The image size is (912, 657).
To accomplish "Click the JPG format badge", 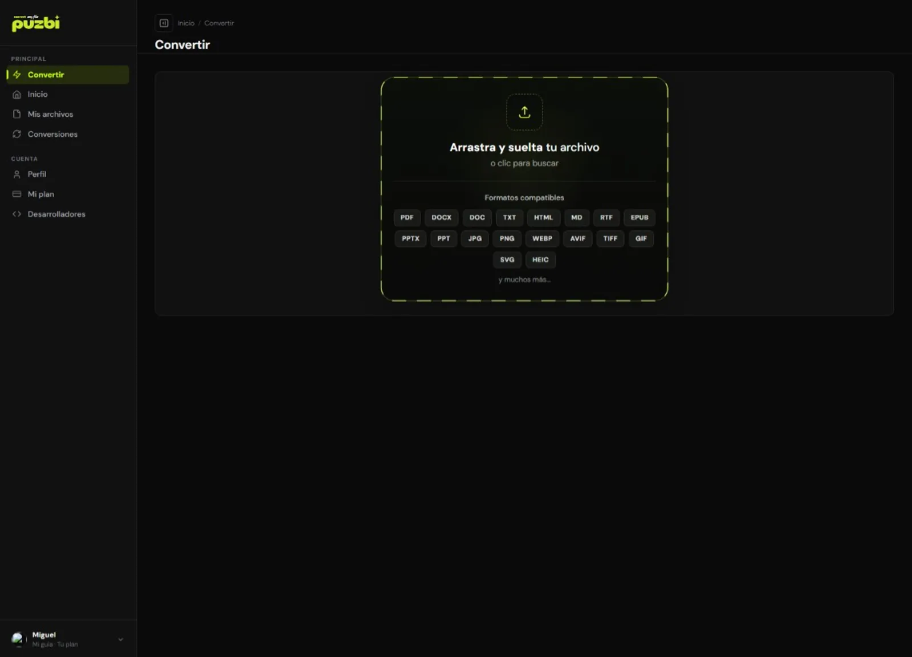I will (x=475, y=238).
